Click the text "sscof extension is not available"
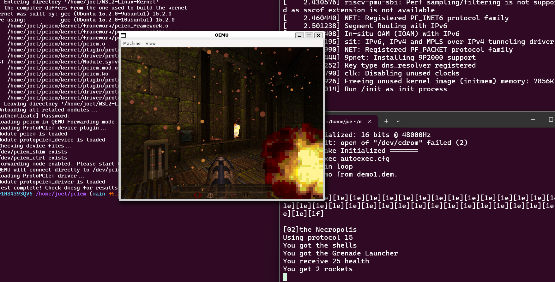 coord(369,10)
